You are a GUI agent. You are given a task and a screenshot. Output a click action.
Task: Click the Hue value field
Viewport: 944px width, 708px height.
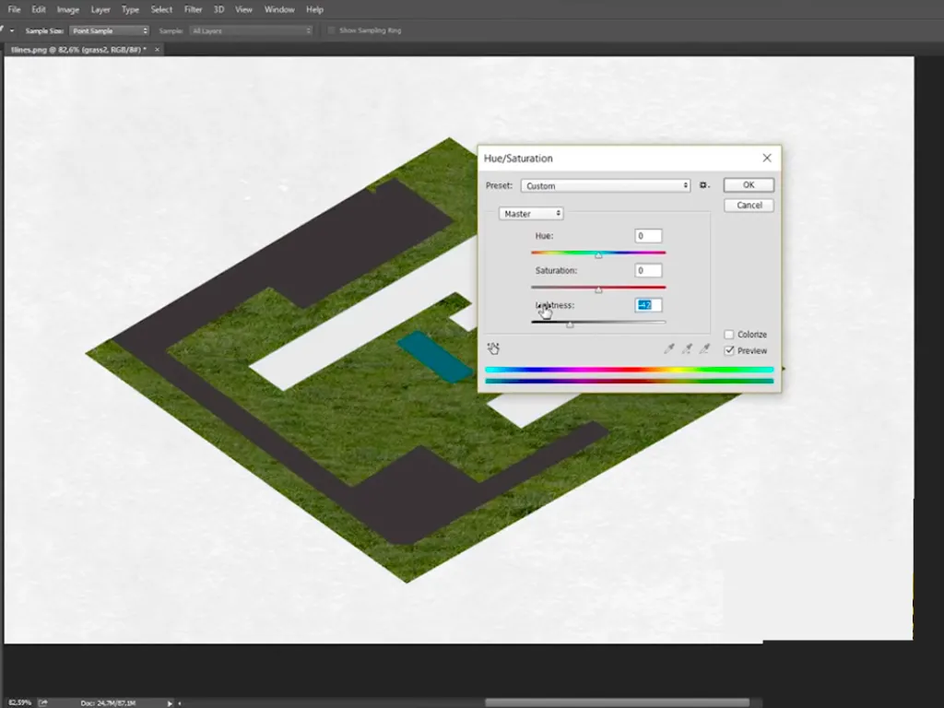(x=648, y=236)
